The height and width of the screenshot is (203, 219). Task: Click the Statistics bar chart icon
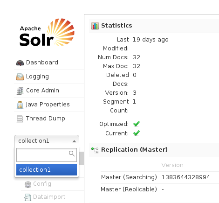click(95, 26)
